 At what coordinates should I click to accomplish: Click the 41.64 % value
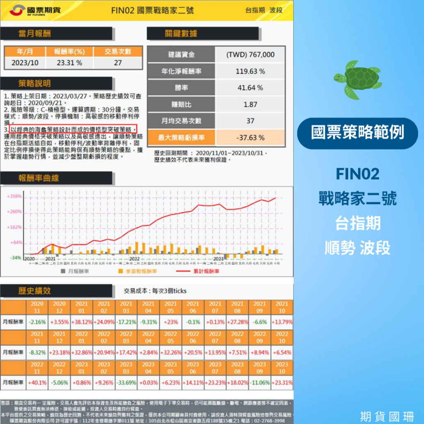[250, 88]
